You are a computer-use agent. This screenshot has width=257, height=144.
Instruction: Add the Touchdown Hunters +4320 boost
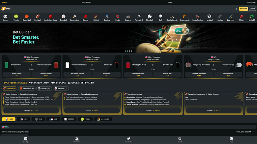coord(153,111)
